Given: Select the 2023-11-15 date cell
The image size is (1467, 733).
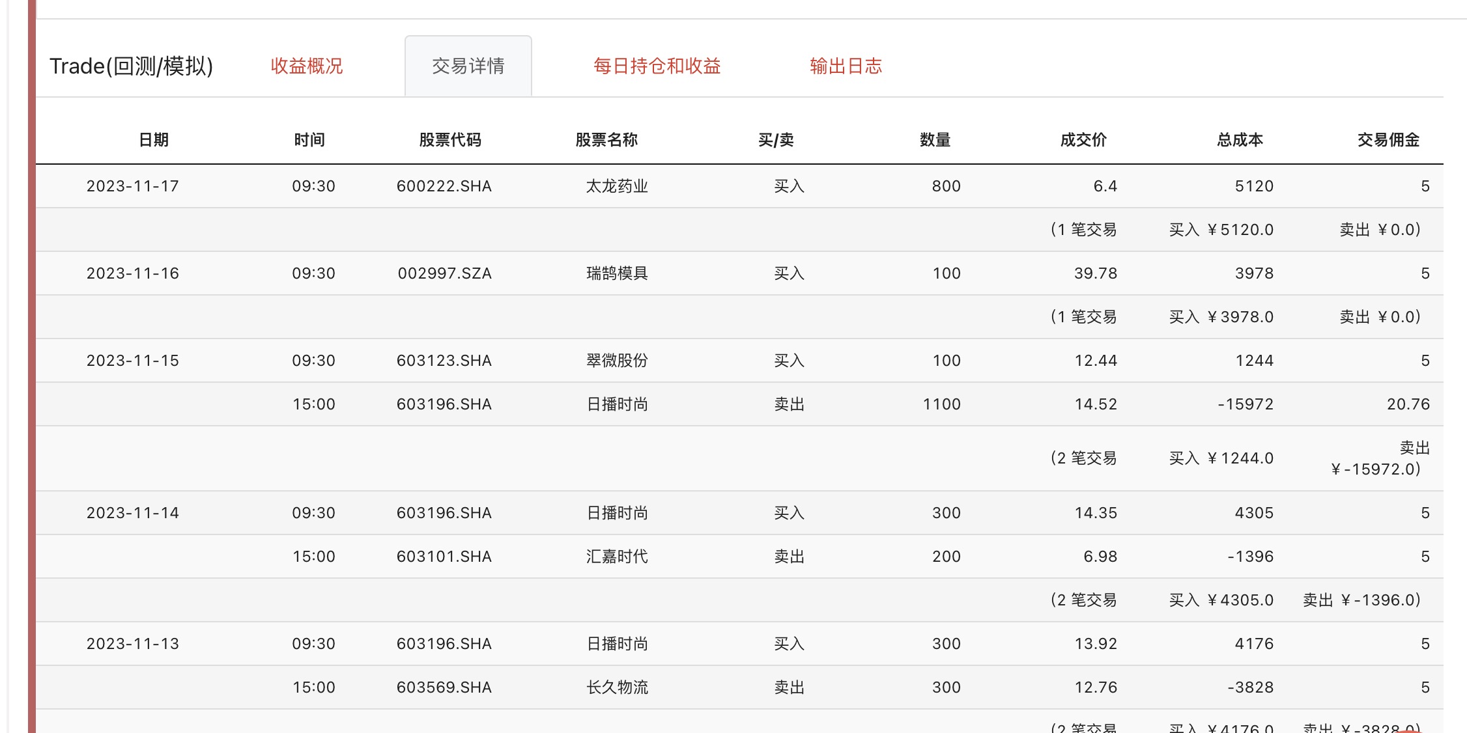Looking at the screenshot, I should 132,361.
